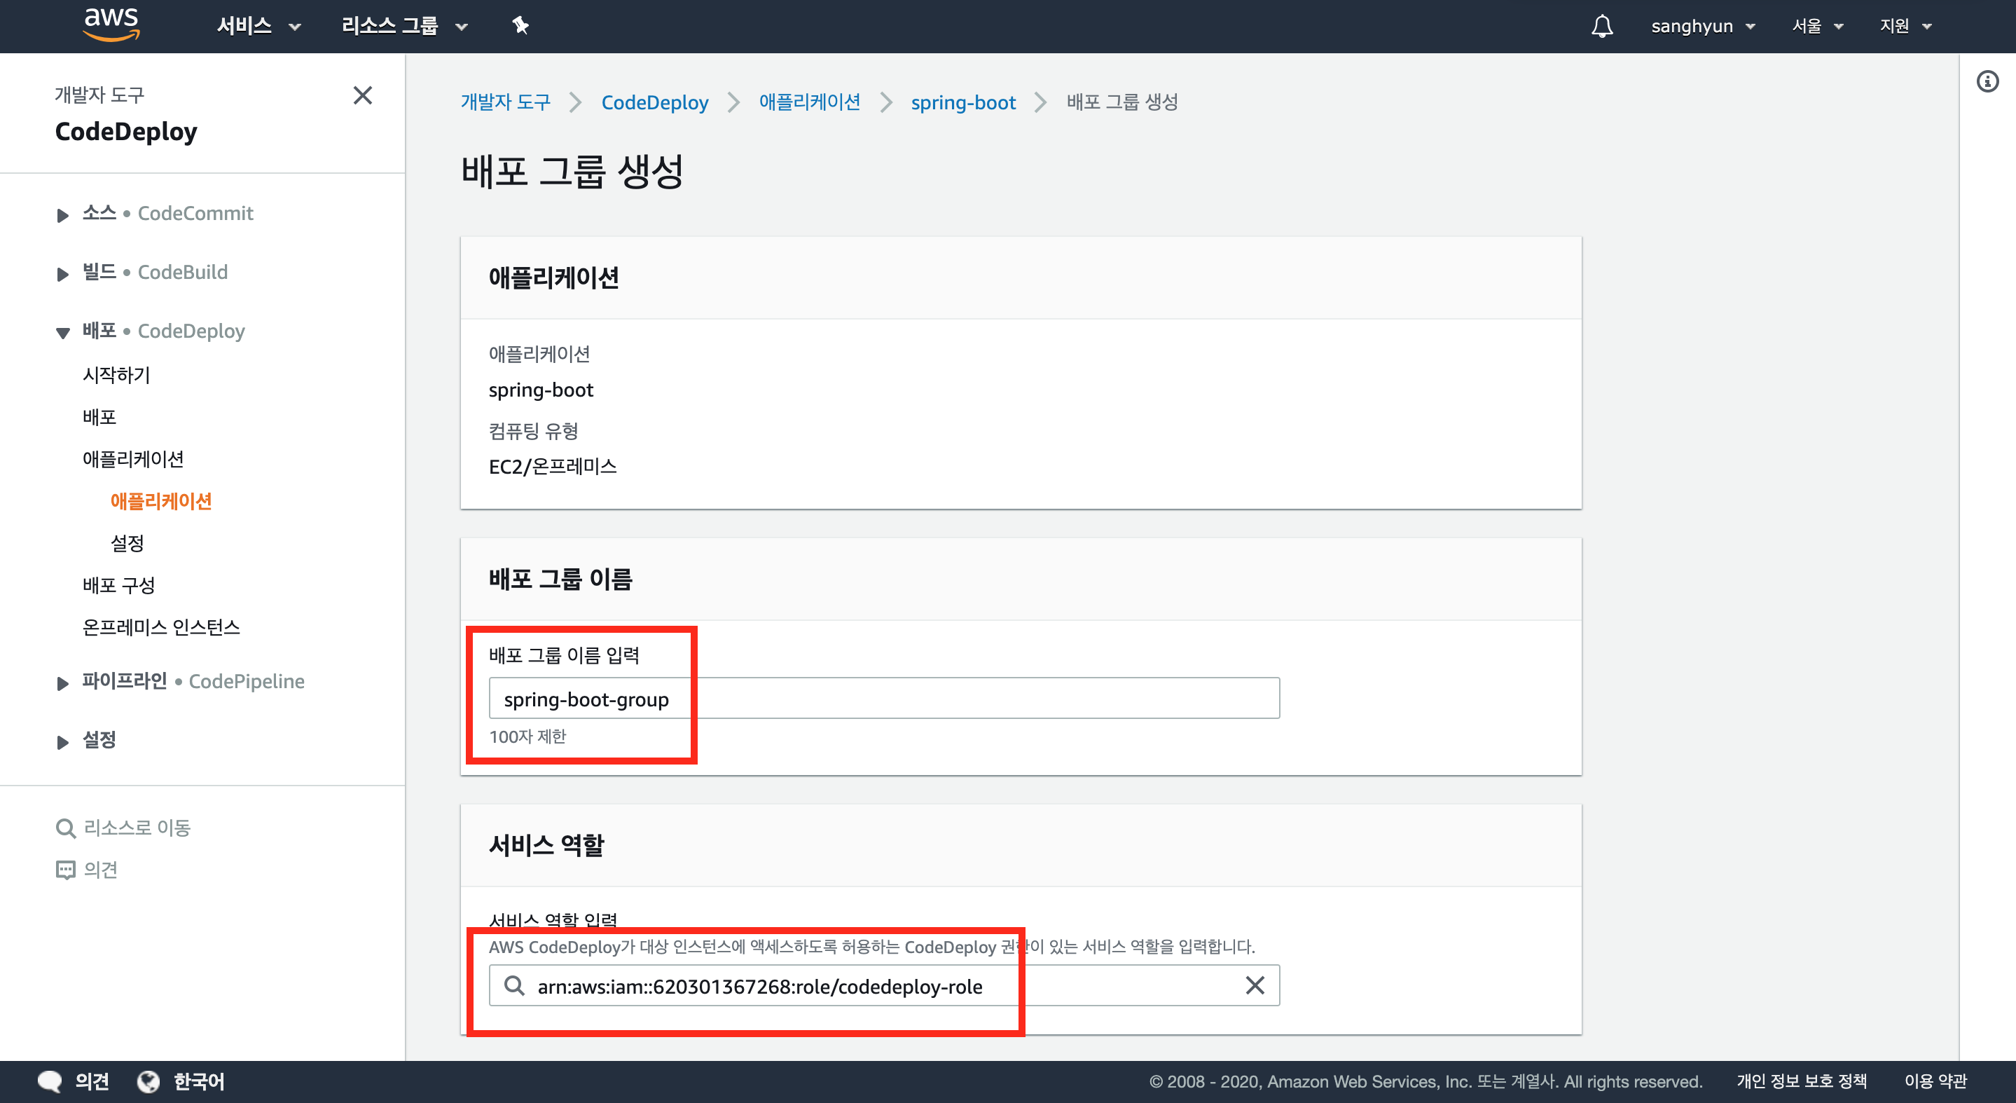Image resolution: width=2016 pixels, height=1103 pixels.
Task: Open the info panel icon at the right
Action: click(x=1987, y=81)
